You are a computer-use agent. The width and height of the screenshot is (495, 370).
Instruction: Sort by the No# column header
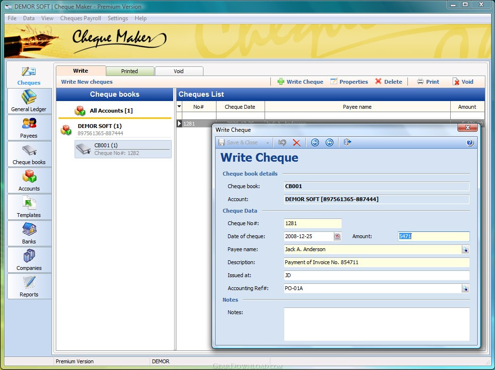(x=199, y=107)
